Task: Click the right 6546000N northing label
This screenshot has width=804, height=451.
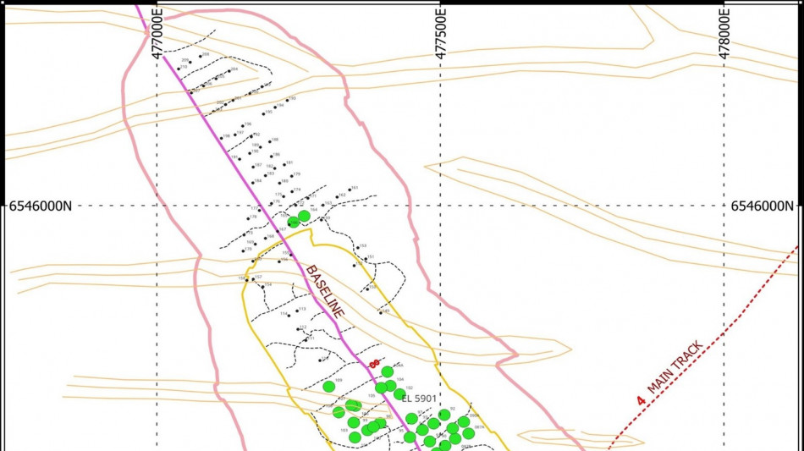Action: tap(762, 206)
